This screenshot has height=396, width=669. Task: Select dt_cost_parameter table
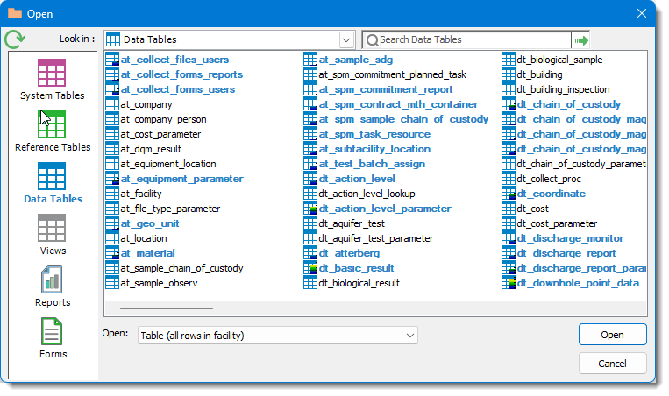coord(558,223)
